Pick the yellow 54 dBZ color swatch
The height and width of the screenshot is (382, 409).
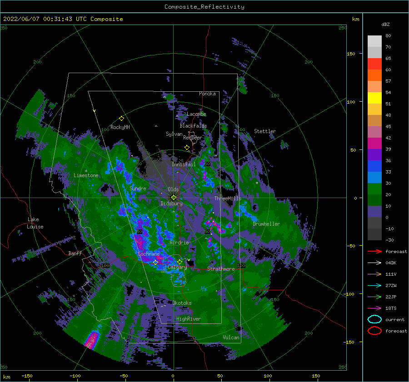[374, 98]
